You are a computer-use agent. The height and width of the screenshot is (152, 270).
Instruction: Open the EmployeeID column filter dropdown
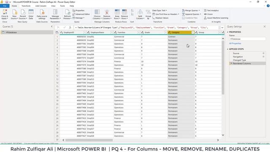85,33
